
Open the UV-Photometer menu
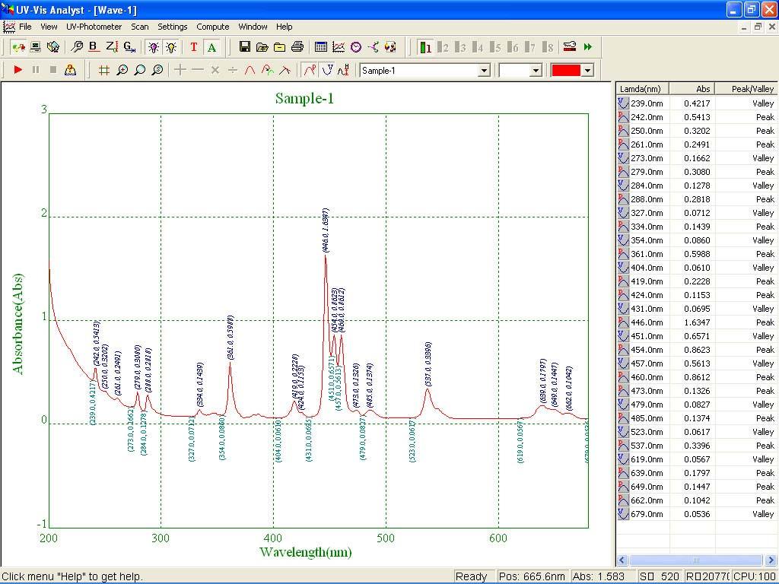click(x=94, y=27)
